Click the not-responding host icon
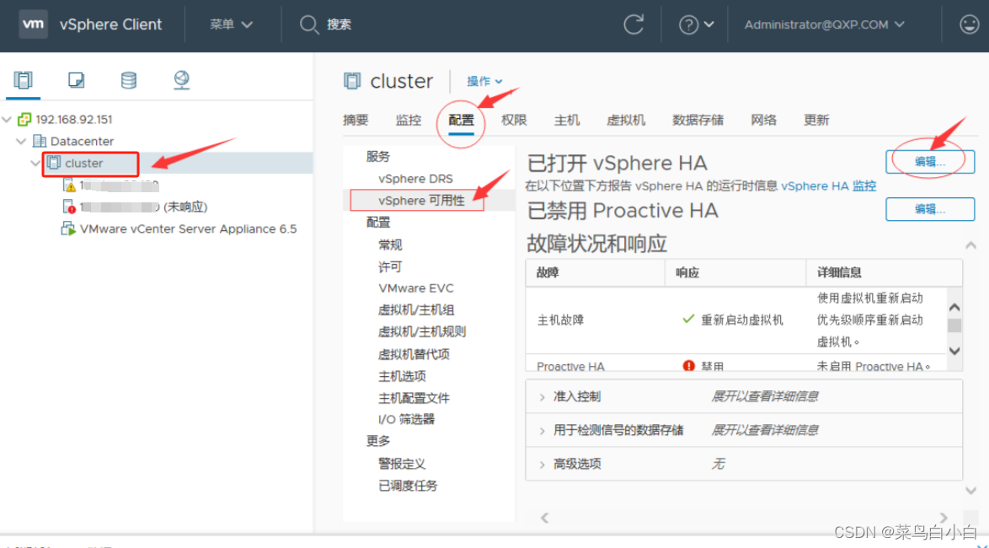 (x=69, y=207)
